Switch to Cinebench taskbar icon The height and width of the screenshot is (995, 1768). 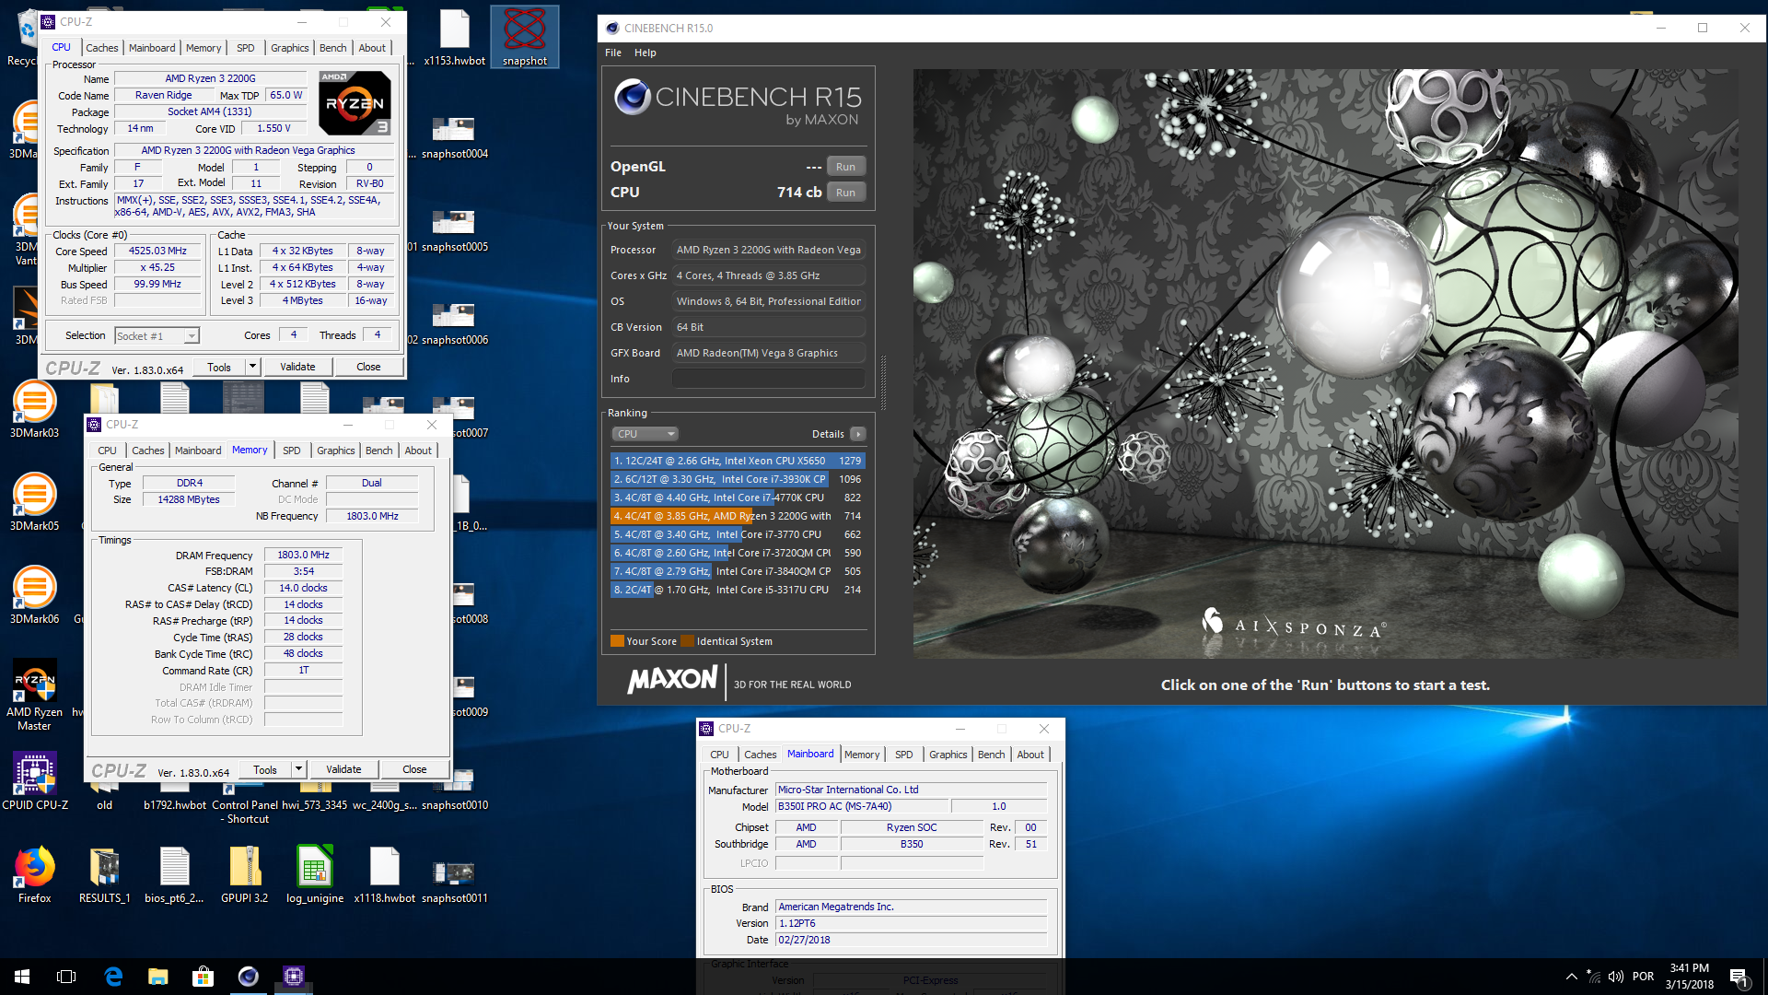[x=248, y=977]
